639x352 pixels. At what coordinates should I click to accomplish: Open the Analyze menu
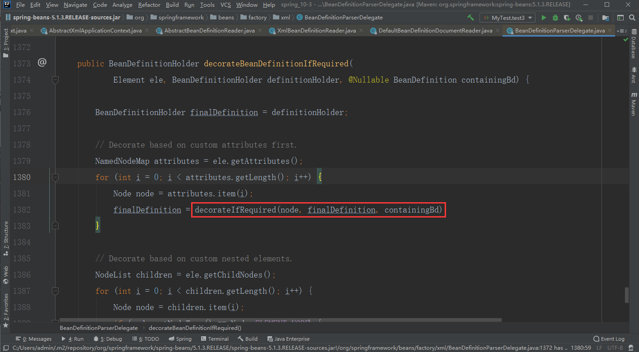122,5
